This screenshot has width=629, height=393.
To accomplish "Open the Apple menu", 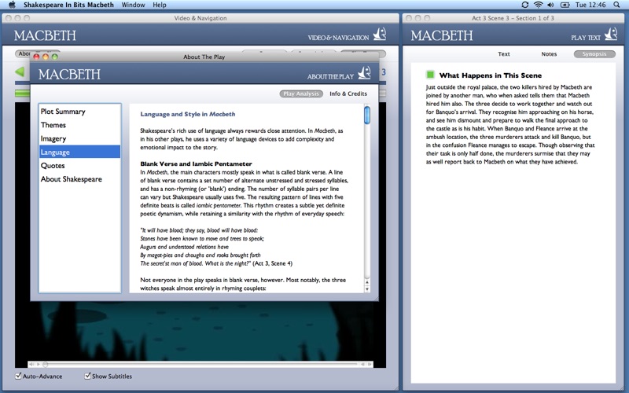I will 12,5.
